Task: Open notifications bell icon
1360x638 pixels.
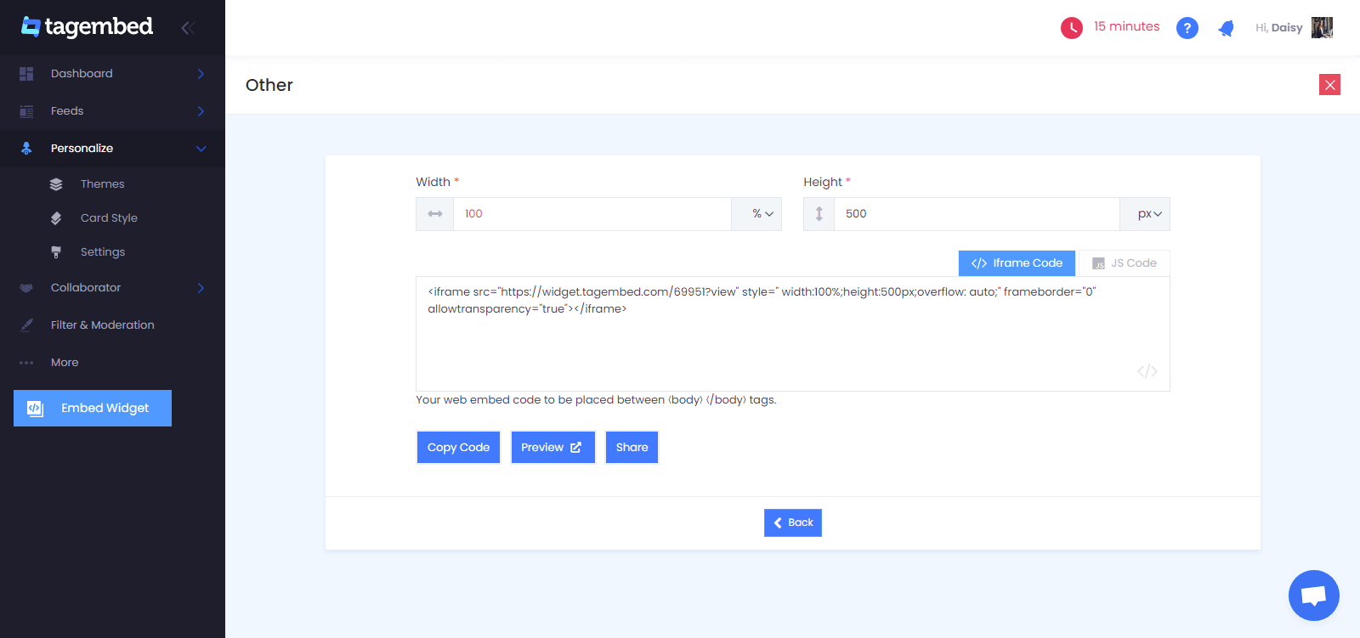Action: 1226,29
